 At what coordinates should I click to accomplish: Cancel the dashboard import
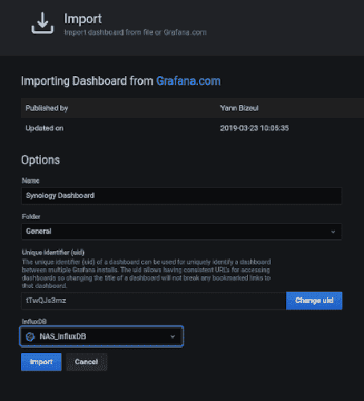pos(87,362)
